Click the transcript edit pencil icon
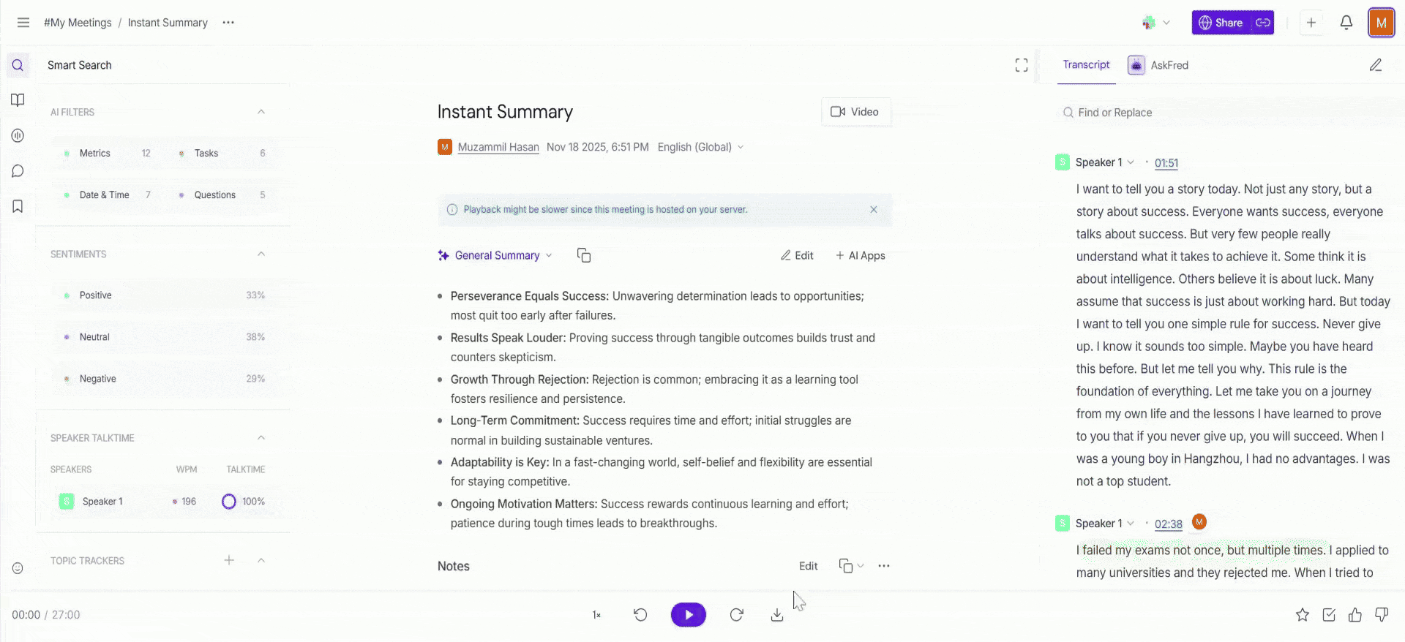Image resolution: width=1405 pixels, height=642 pixels. point(1376,65)
